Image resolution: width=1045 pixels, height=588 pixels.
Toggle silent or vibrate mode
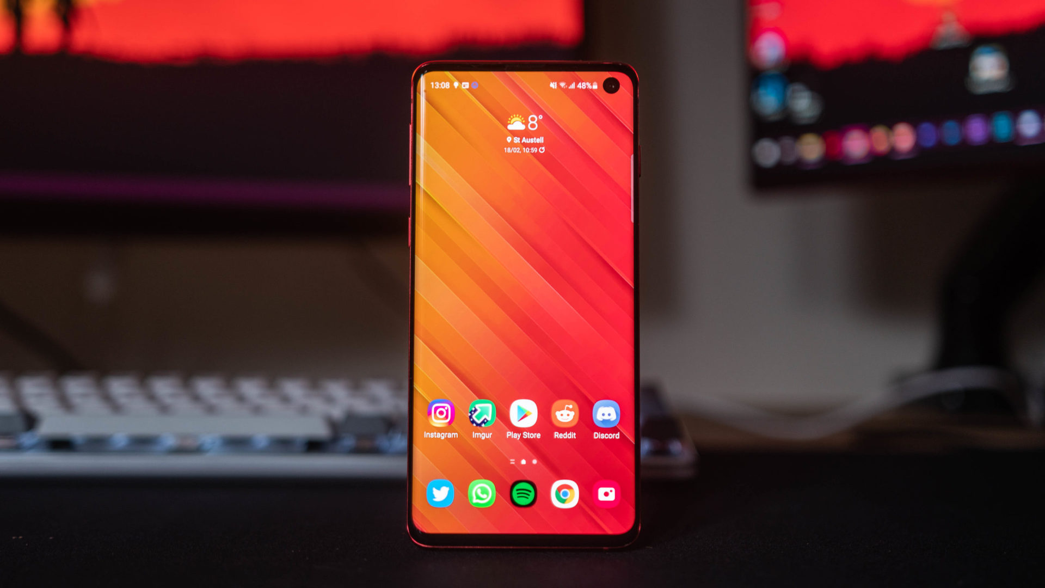pos(551,85)
